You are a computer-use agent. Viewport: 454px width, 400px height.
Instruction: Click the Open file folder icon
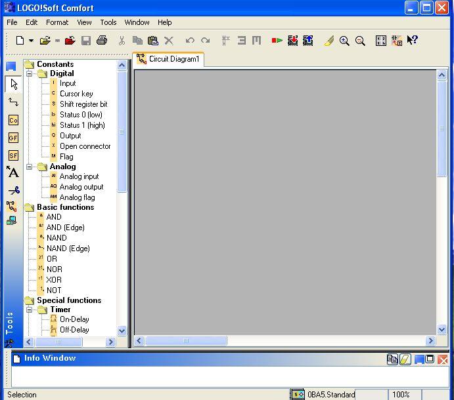click(45, 41)
